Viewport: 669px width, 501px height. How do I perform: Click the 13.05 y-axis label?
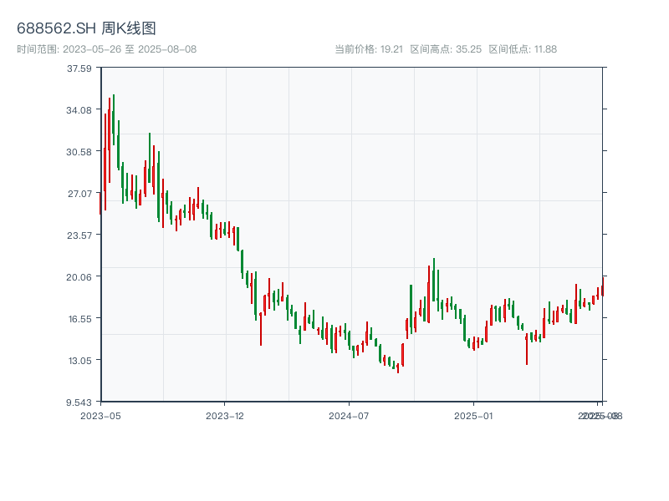click(79, 361)
